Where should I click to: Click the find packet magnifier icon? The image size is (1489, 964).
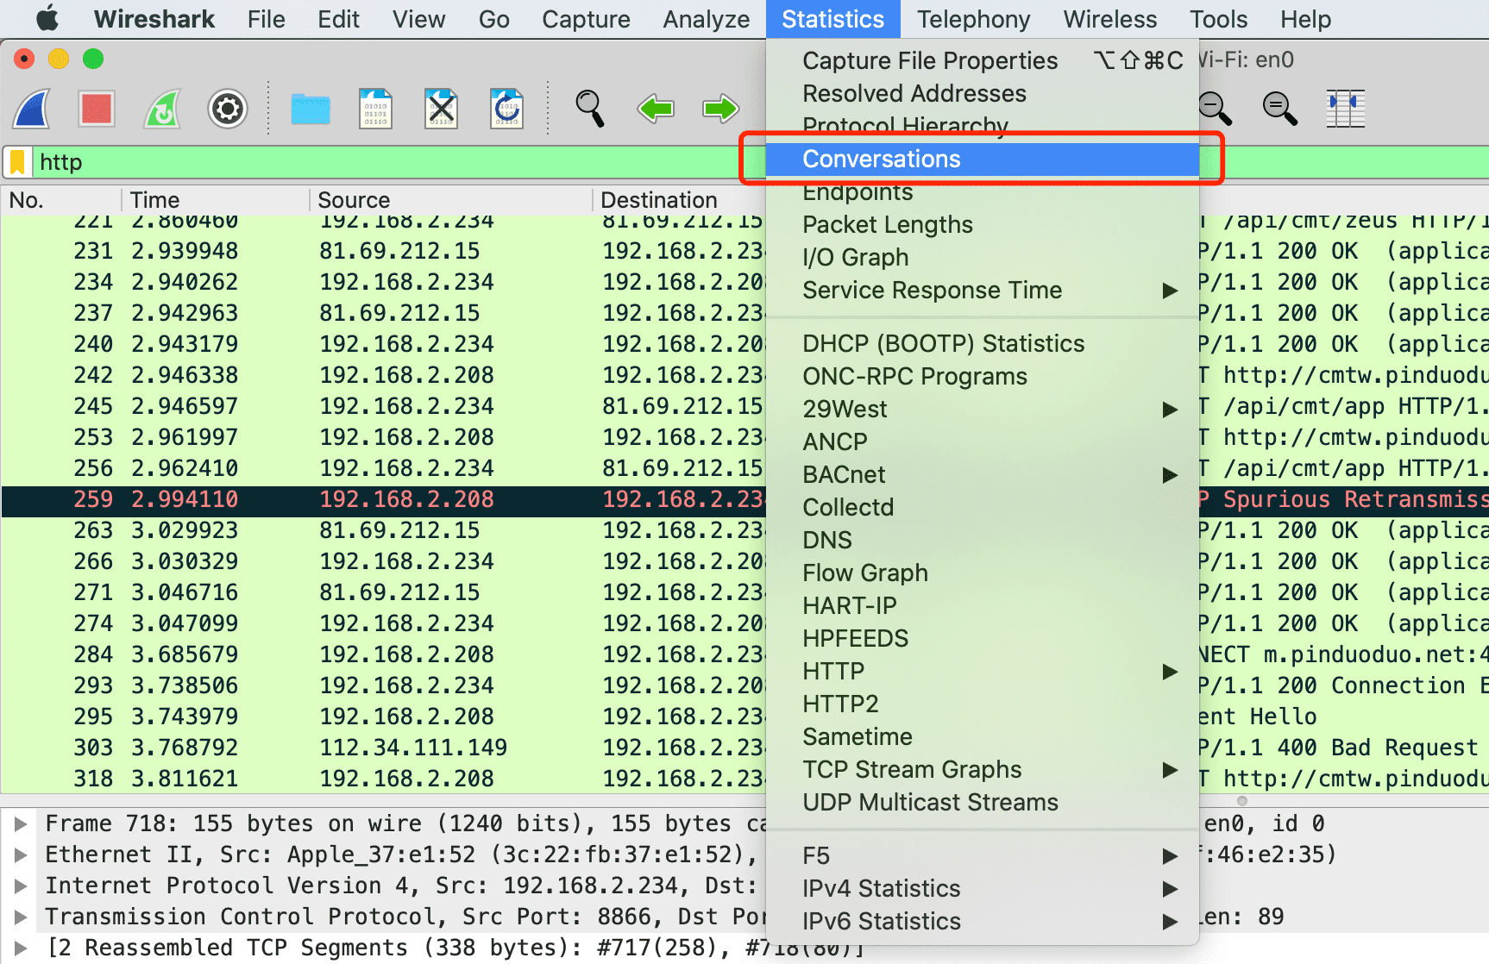[590, 110]
